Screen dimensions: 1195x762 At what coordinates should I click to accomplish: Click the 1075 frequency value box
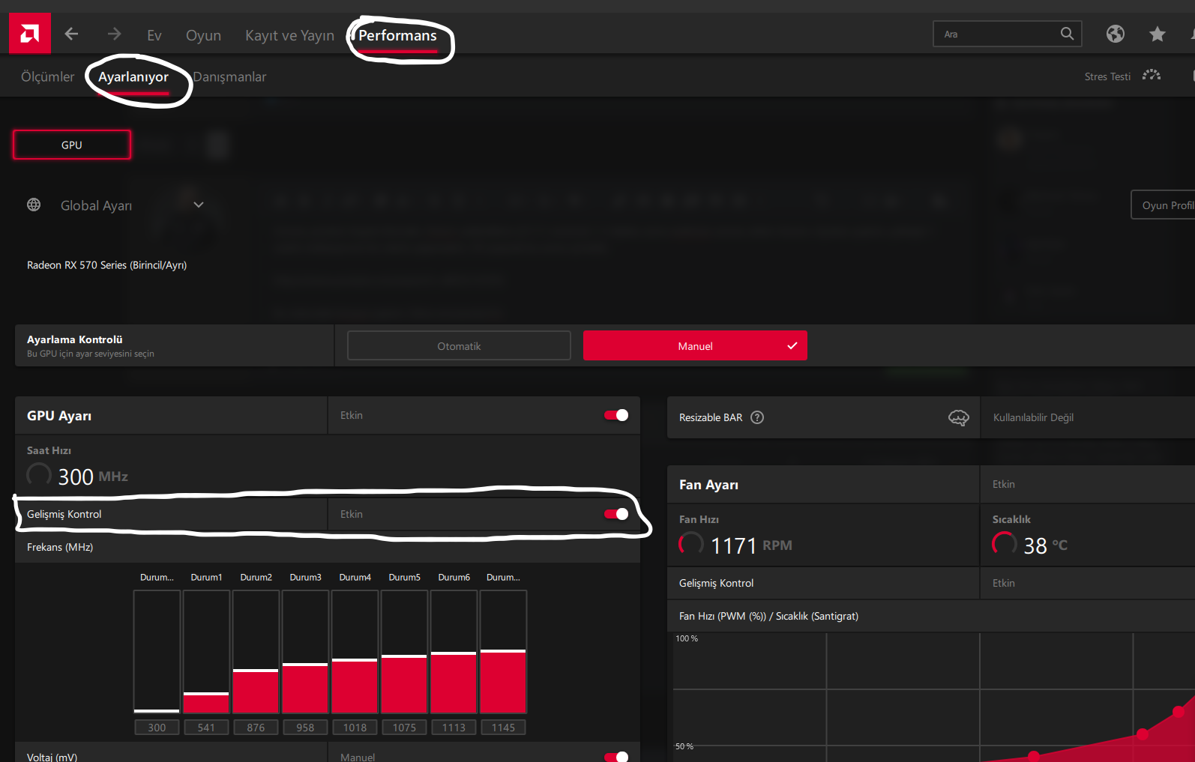[x=404, y=727]
